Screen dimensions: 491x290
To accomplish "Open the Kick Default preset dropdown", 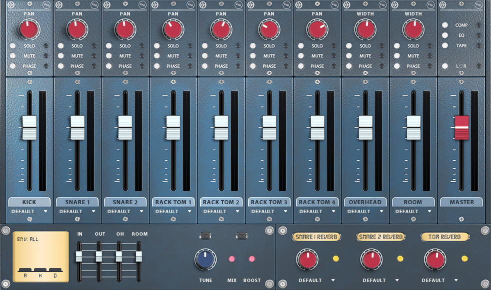I will click(29, 212).
